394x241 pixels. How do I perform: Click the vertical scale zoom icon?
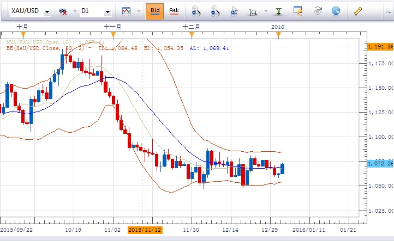coord(253,12)
